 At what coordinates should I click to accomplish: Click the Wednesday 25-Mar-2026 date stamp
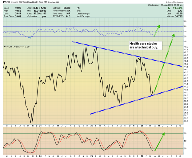(x=168, y=5)
